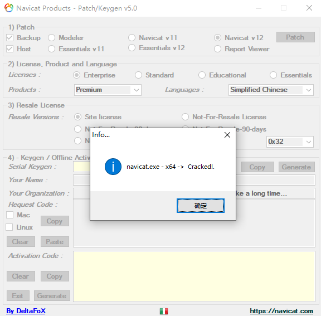Minimize the Patch/Keygen window
The image size is (321, 316).
[259, 8]
